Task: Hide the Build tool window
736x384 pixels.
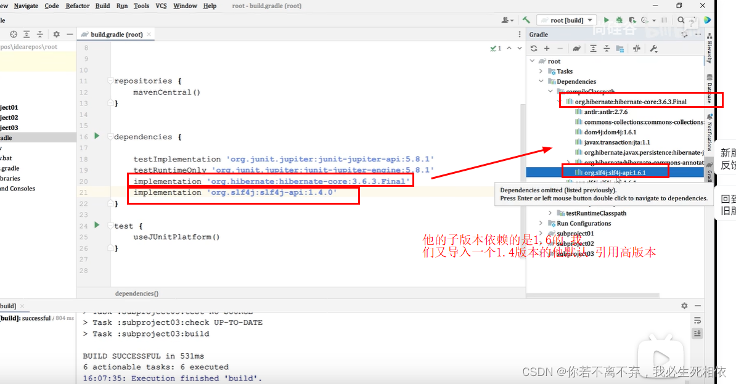Action: coord(698,306)
